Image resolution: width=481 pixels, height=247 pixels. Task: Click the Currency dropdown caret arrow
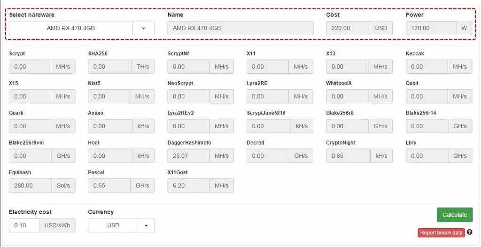146,225
